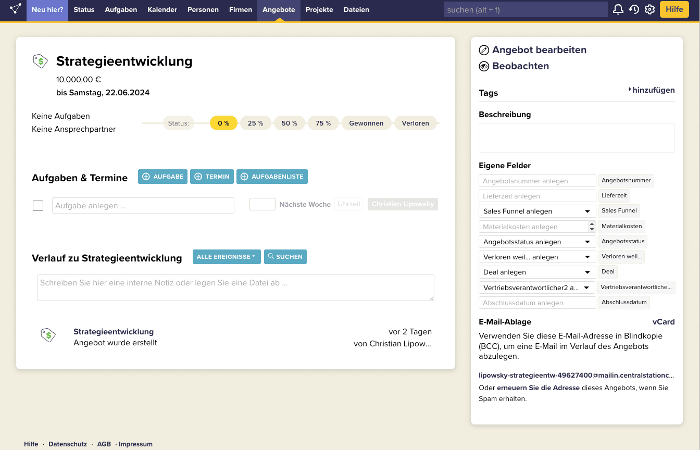Check the new task checkbox
This screenshot has height=450, width=700.
tap(38, 206)
